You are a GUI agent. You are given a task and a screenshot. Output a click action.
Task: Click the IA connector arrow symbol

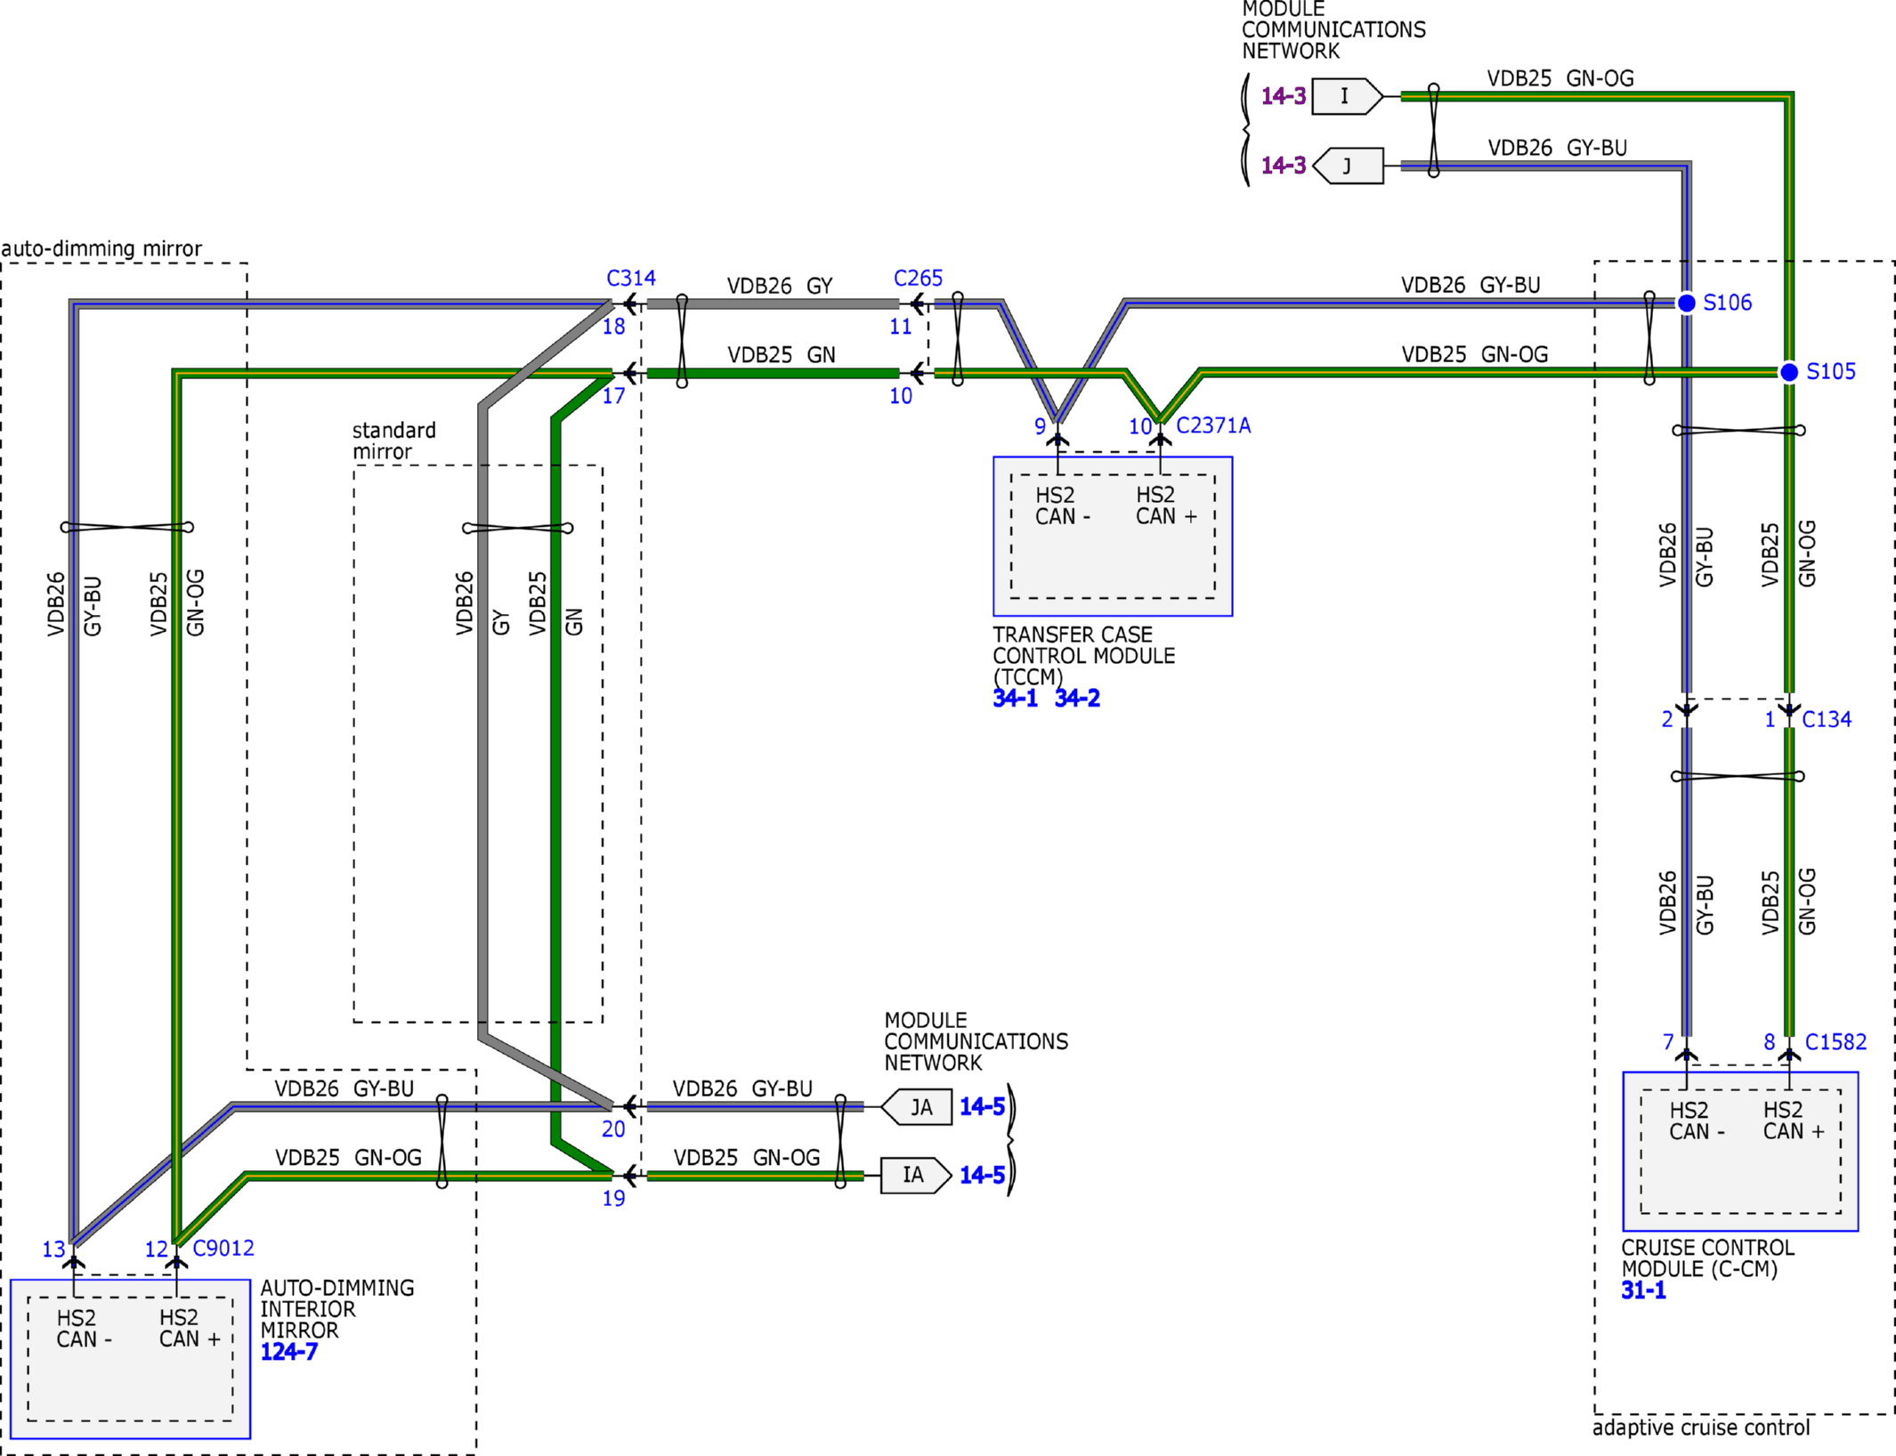915,1176
